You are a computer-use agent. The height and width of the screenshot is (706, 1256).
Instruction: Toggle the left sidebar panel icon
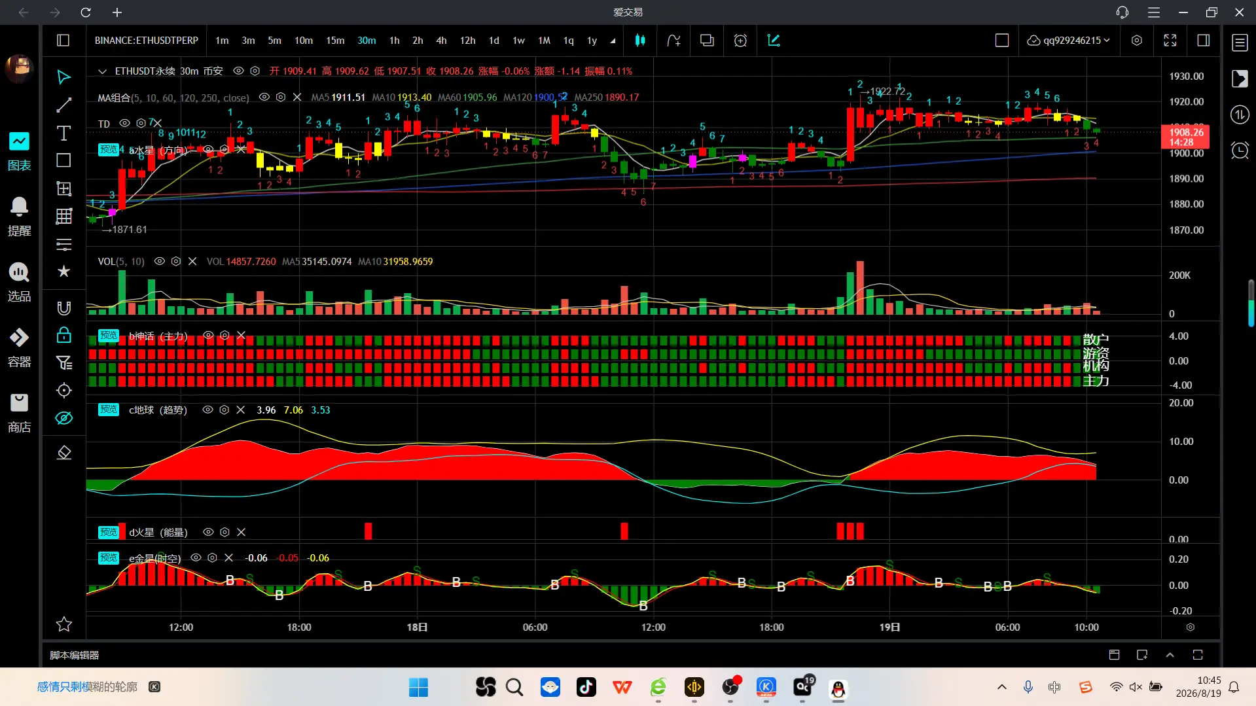click(63, 41)
